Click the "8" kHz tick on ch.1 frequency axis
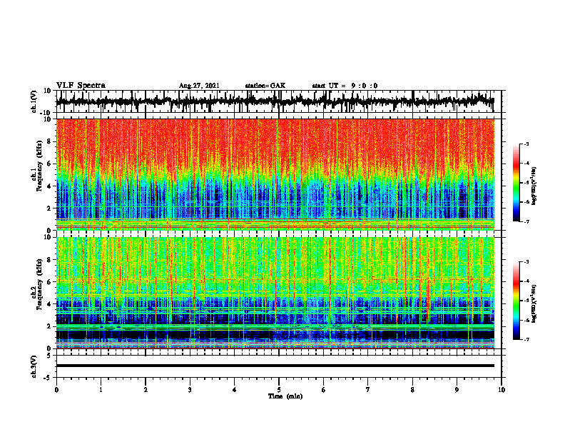Viewport: 565px width, 437px height. click(49, 141)
